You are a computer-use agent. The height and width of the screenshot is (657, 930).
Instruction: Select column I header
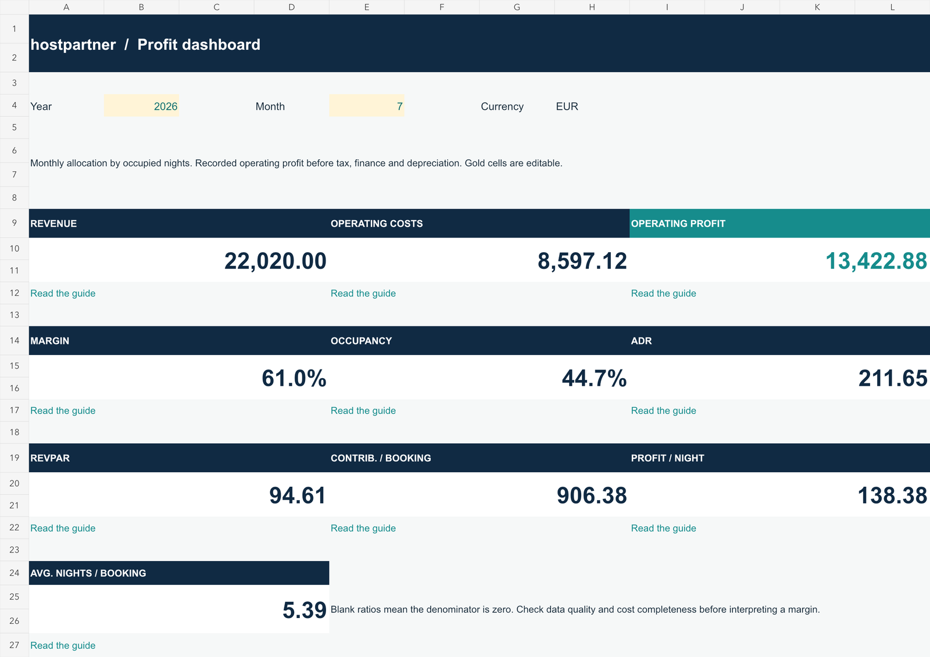(667, 7)
